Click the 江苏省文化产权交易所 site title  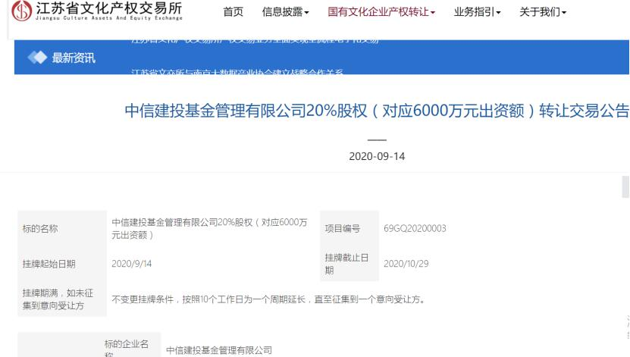pyautogui.click(x=109, y=8)
